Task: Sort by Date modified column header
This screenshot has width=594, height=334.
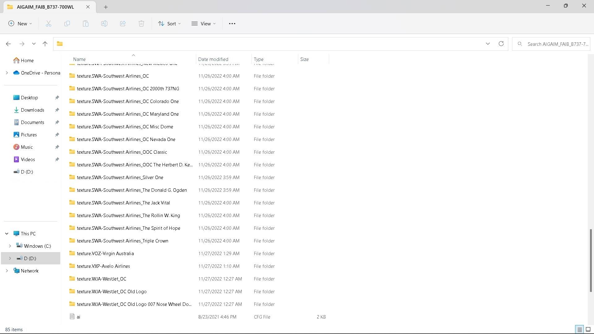Action: point(213,59)
